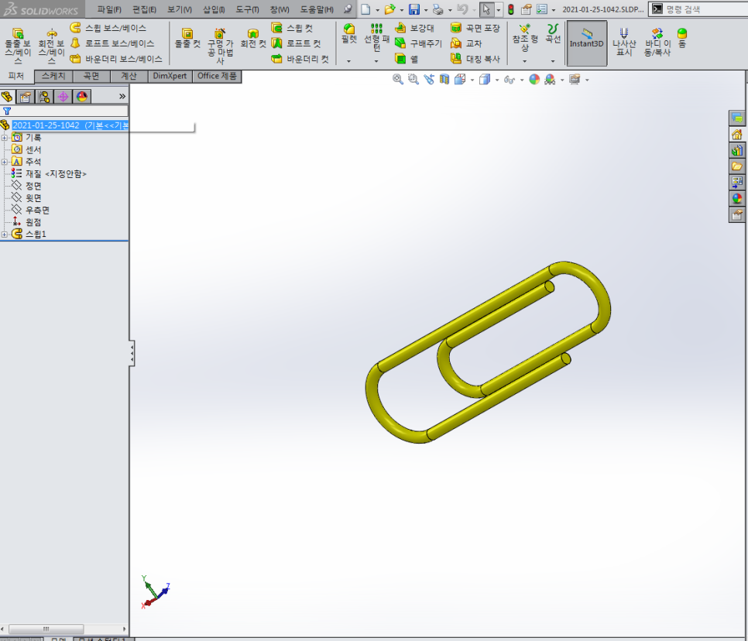Image resolution: width=748 pixels, height=641 pixels.
Task: Open the 파일(F) menu
Action: click(x=109, y=9)
